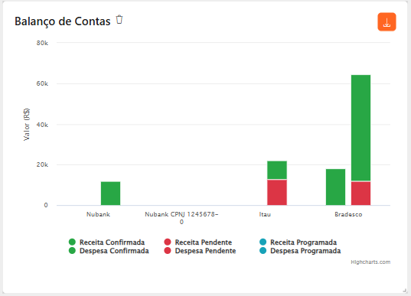The image size is (411, 296).
Task: Toggle Despesa Confirmada legend series
Action: pos(109,251)
